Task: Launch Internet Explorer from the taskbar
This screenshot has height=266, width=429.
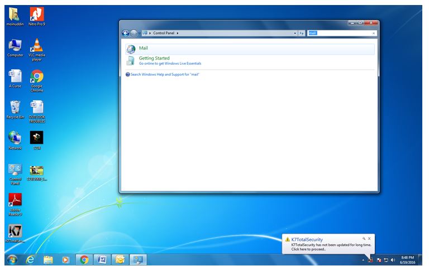Action: pyautogui.click(x=30, y=259)
